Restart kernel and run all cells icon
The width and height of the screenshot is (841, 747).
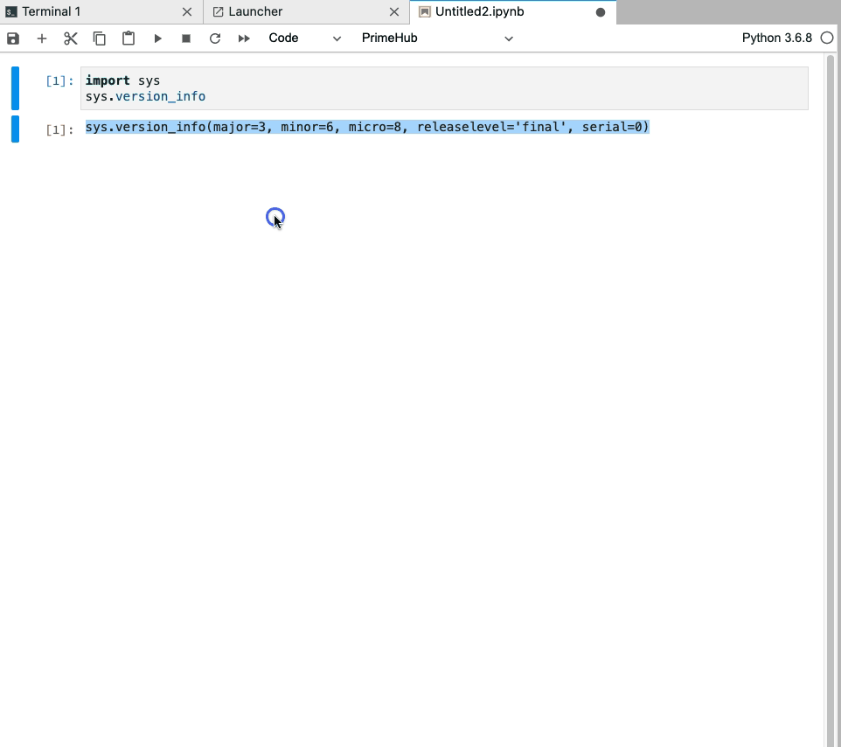coord(244,38)
